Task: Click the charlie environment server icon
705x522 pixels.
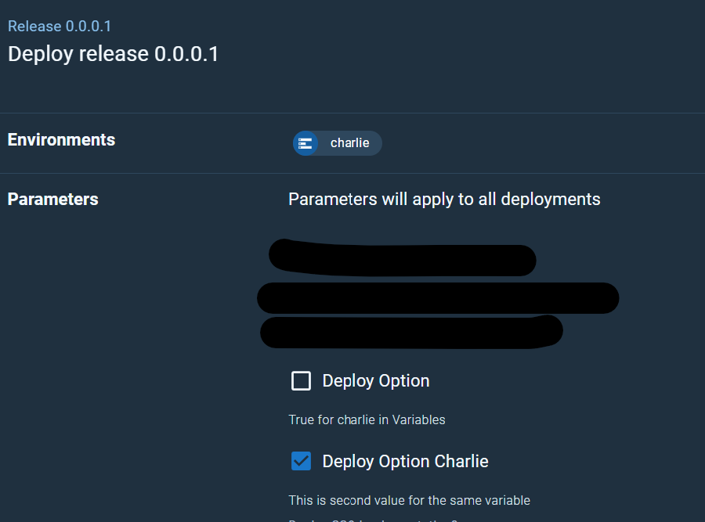Action: point(305,143)
